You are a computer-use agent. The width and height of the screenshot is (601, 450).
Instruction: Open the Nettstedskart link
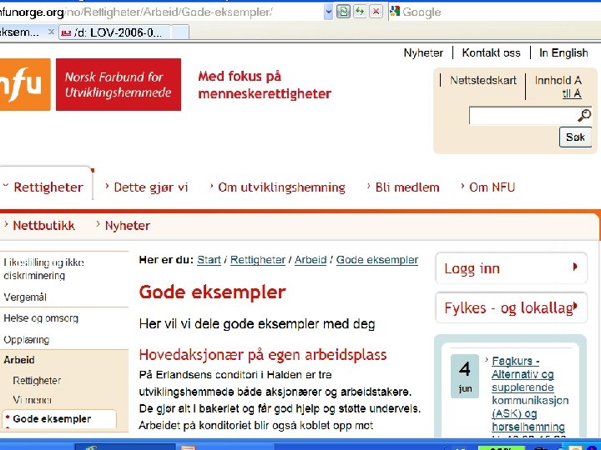click(x=483, y=80)
